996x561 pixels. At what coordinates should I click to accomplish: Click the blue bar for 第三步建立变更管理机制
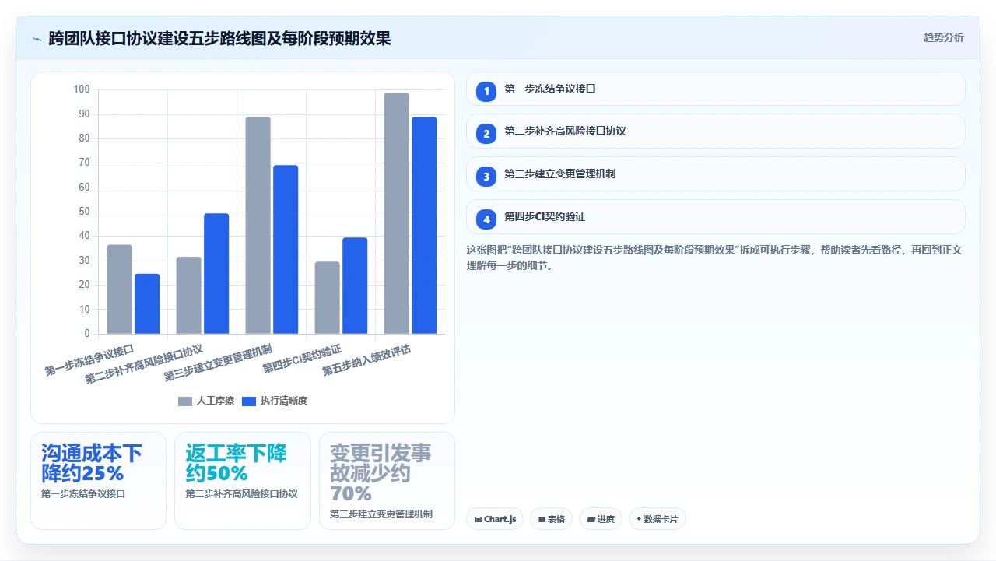(286, 250)
